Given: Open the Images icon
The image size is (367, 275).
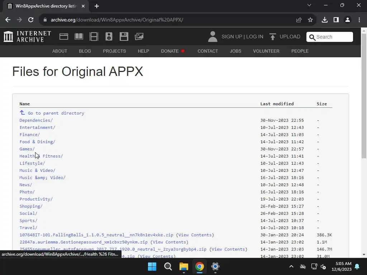Looking at the screenshot, I should coord(139,37).
